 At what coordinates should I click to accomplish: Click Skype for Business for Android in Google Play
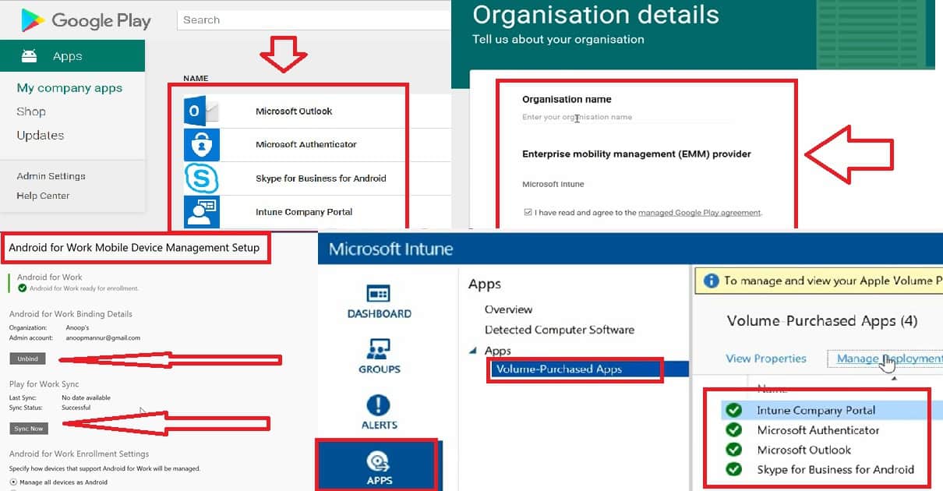(321, 178)
